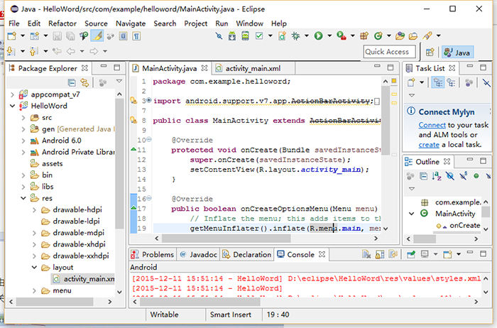Collapse the HelloWord project tree node
The width and height of the screenshot is (497, 328).
[x=13, y=106]
